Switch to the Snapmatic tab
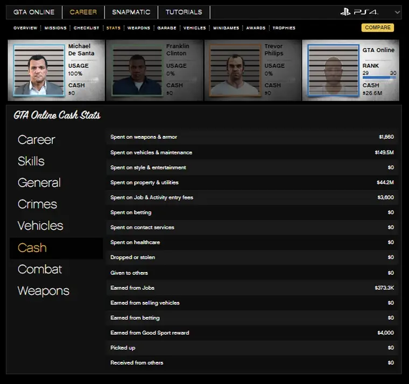Viewport: 409px width, 384px height. pos(131,12)
